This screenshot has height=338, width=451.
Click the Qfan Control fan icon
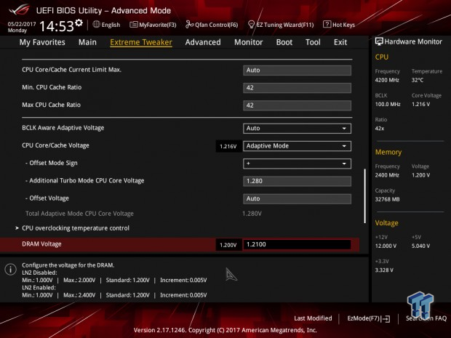189,25
